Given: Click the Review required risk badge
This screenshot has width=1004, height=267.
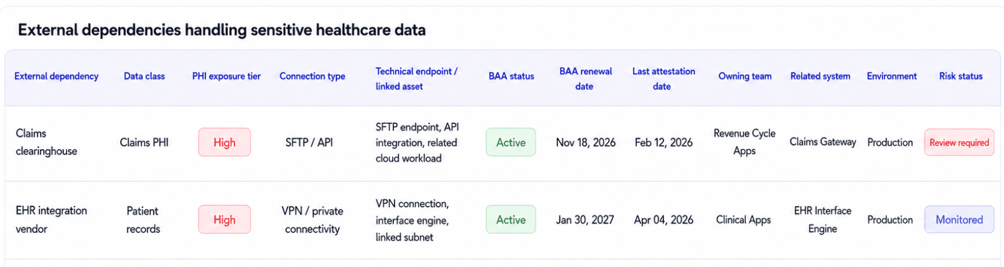Looking at the screenshot, I should point(959,143).
